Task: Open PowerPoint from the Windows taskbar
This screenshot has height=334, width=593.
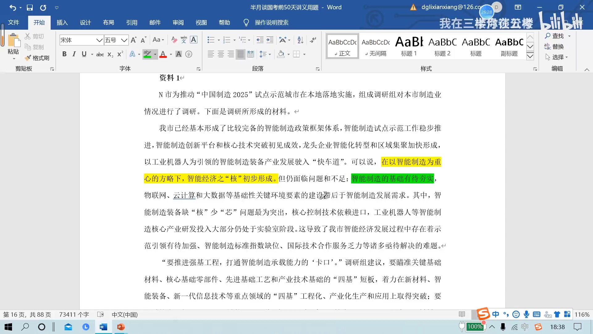Action: 121,327
